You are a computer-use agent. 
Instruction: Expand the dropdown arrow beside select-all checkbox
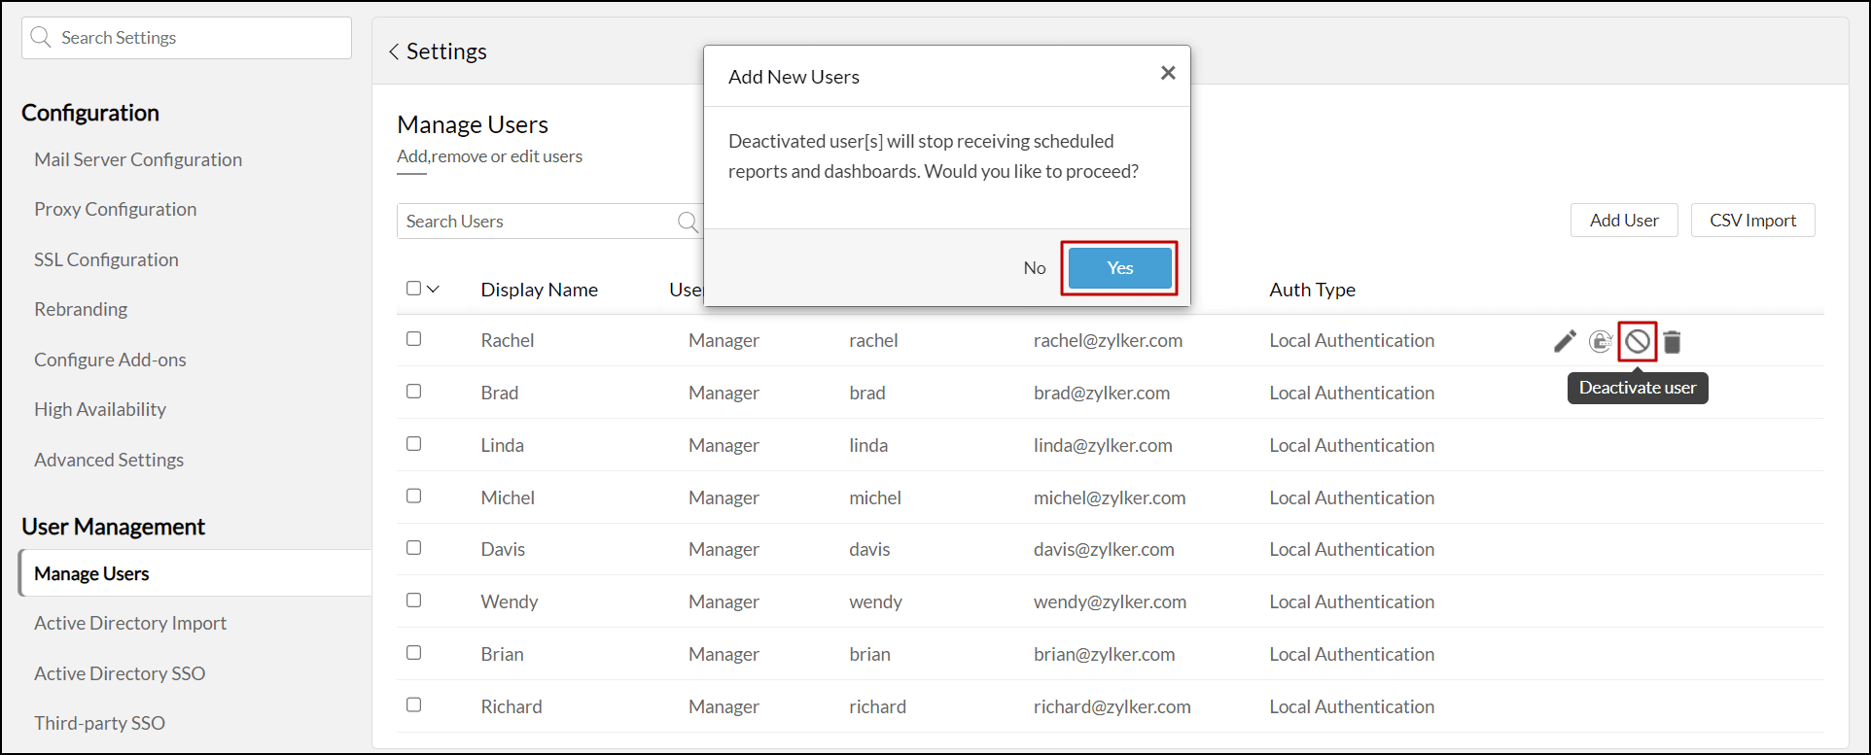coord(434,289)
